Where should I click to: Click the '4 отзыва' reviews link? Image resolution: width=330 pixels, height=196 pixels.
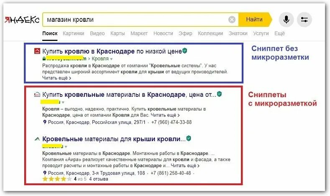[98, 179]
